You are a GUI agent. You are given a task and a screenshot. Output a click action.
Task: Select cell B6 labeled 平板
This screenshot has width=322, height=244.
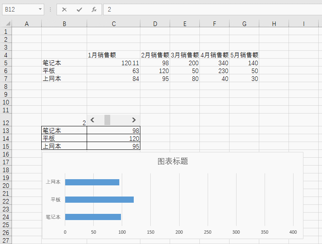coord(64,71)
